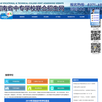Viewport: 102px width, 102px height.
Task: Open news item starting 河南省第十三届
Action: (x=84, y=100)
